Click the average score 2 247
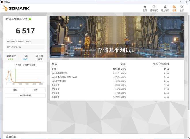 25,59
